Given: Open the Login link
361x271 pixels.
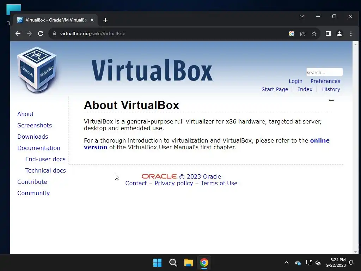Looking at the screenshot, I should (295, 81).
